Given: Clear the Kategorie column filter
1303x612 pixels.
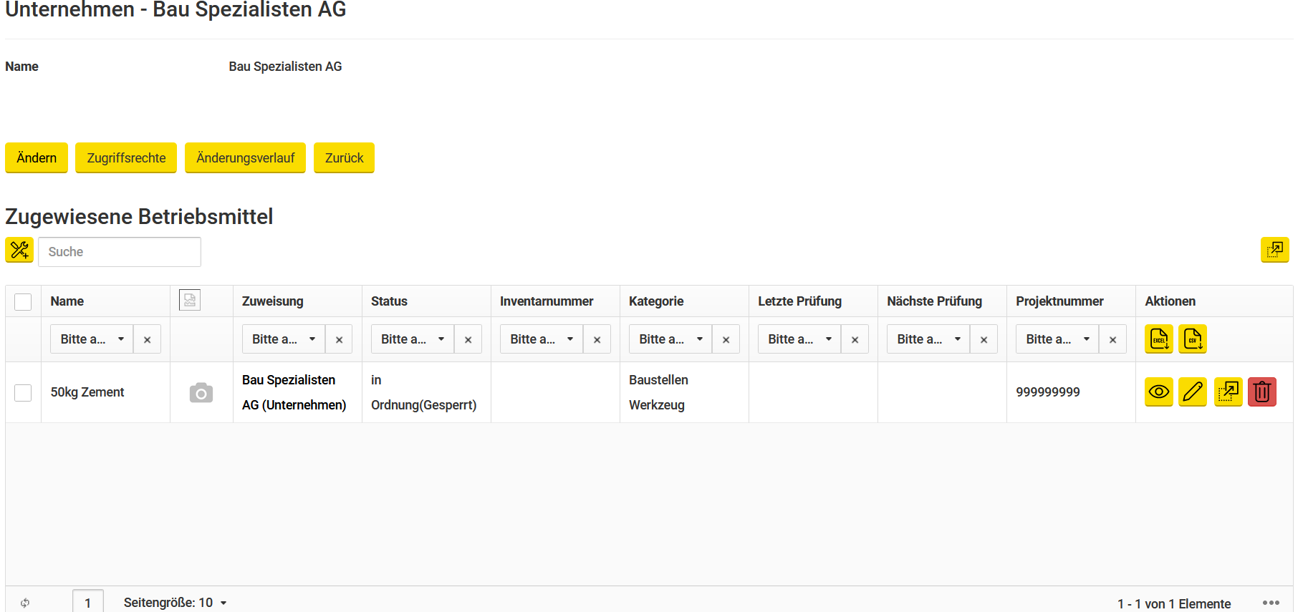Looking at the screenshot, I should pyautogui.click(x=726, y=339).
